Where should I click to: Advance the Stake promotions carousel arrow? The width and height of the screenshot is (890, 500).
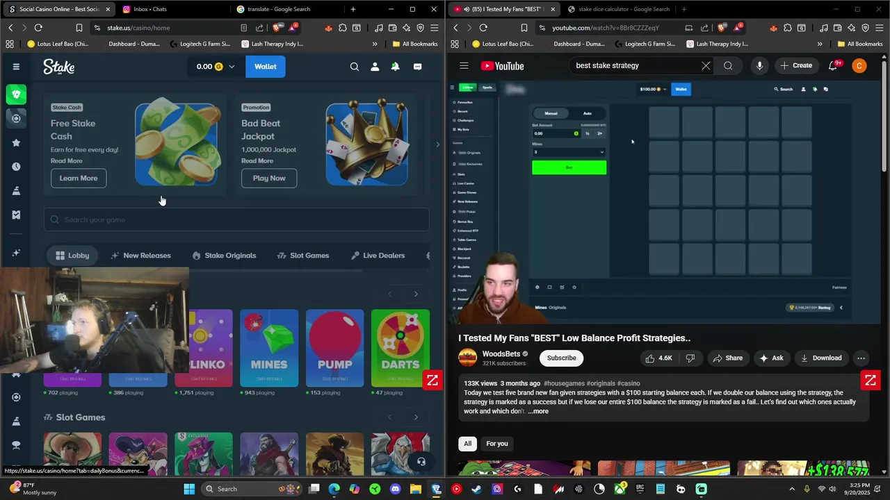[x=437, y=144]
